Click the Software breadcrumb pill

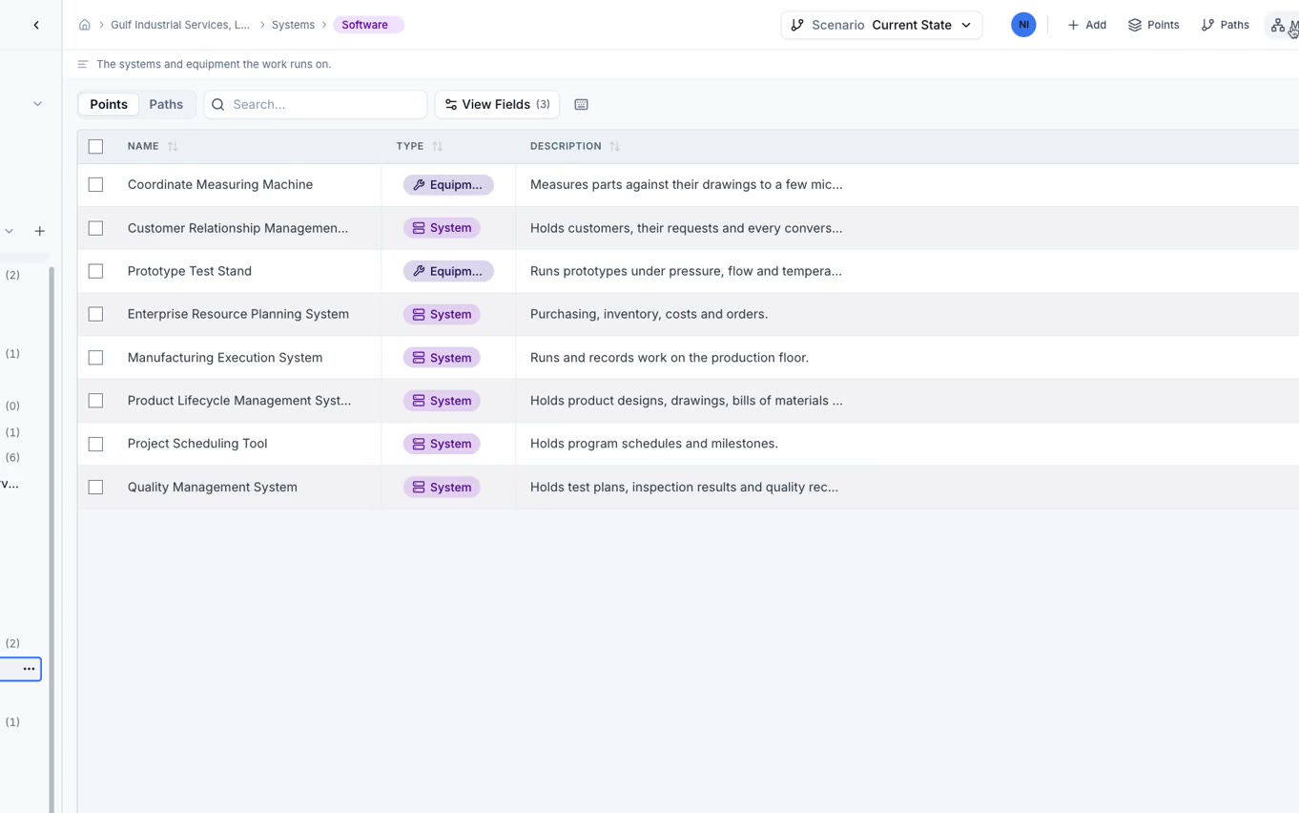pyautogui.click(x=368, y=25)
